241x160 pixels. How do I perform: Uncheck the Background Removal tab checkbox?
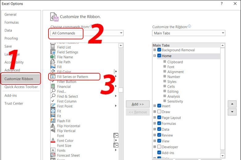coord(159,50)
